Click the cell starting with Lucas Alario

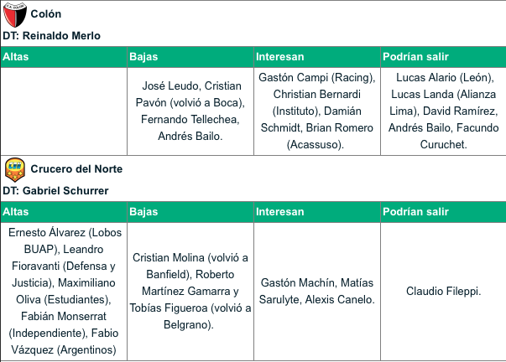(443, 111)
